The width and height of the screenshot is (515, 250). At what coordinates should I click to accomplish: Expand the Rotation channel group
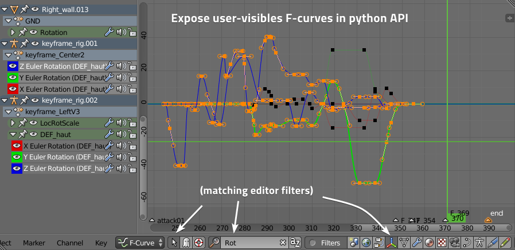pos(13,32)
